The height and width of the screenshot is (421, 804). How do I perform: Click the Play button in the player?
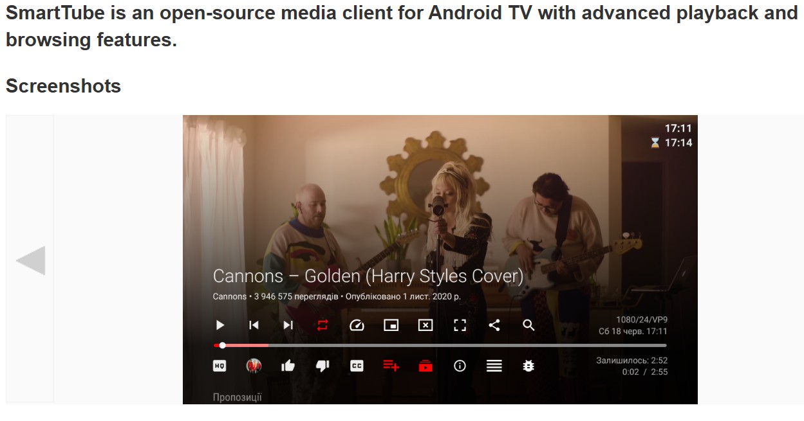tap(220, 325)
